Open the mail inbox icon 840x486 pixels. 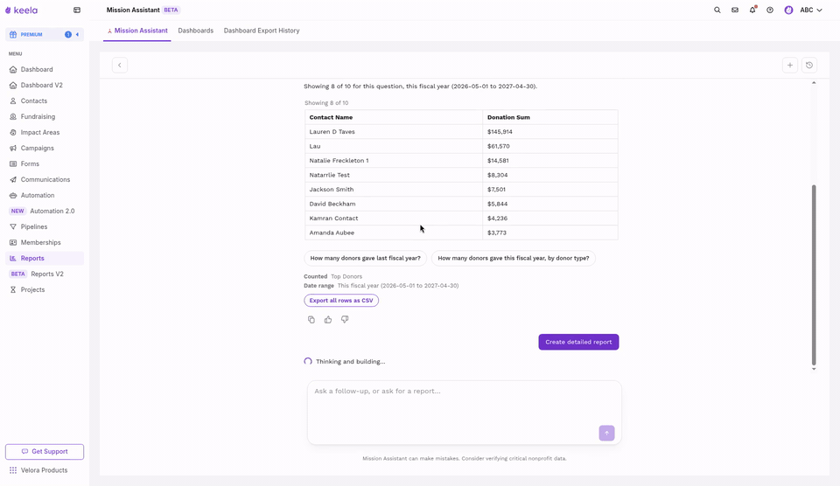tap(735, 10)
